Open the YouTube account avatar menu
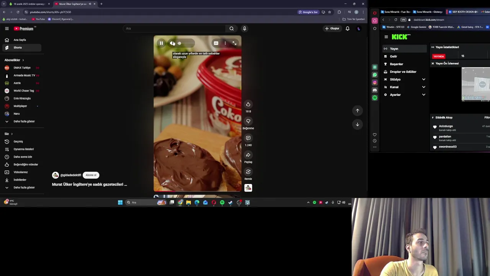Image resolution: width=490 pixels, height=276 pixels. click(x=359, y=28)
